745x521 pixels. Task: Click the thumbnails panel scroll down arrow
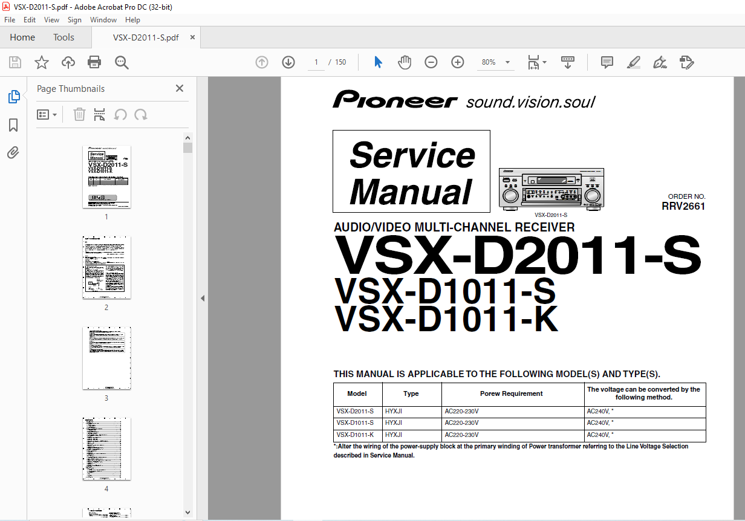click(188, 513)
